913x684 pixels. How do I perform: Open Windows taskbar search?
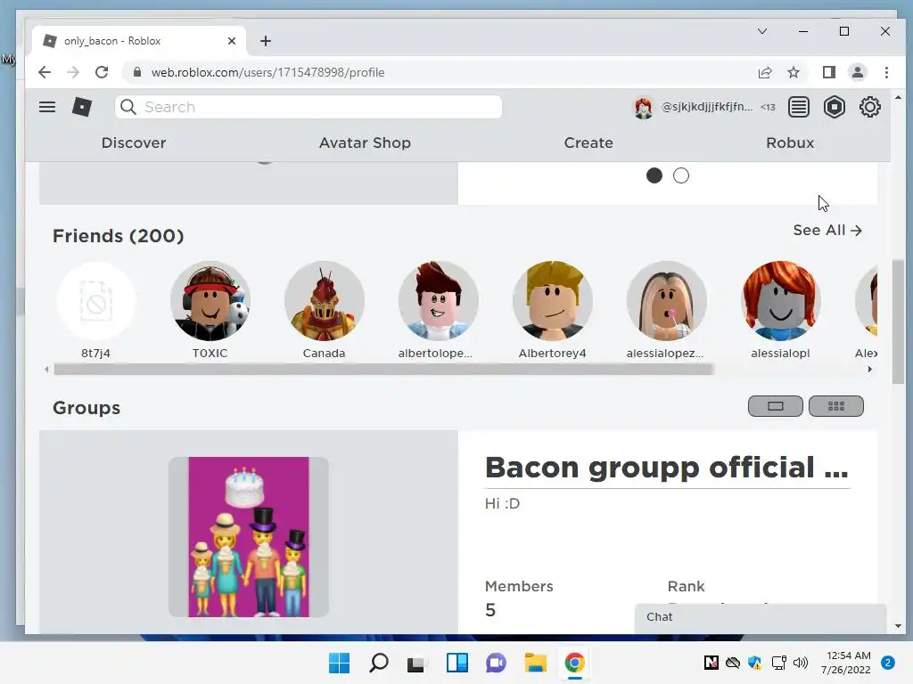click(x=378, y=663)
